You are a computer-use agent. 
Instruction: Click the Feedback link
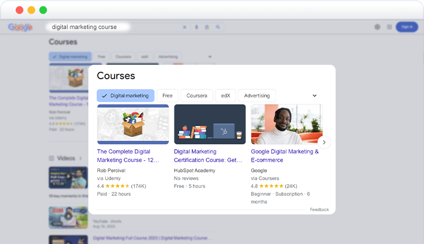319,209
